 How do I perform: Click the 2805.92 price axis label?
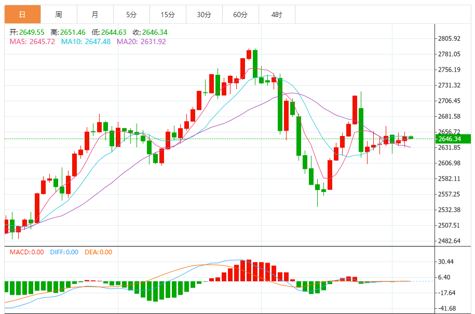coord(449,38)
